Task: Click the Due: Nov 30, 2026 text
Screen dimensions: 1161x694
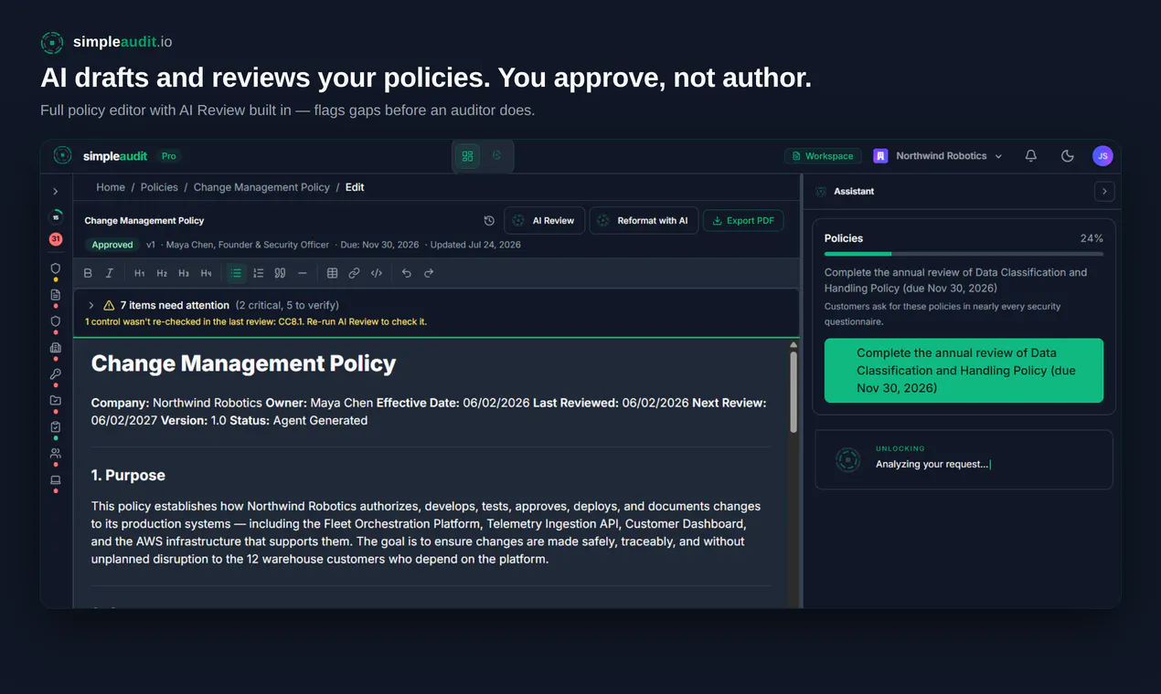Action: coord(379,245)
